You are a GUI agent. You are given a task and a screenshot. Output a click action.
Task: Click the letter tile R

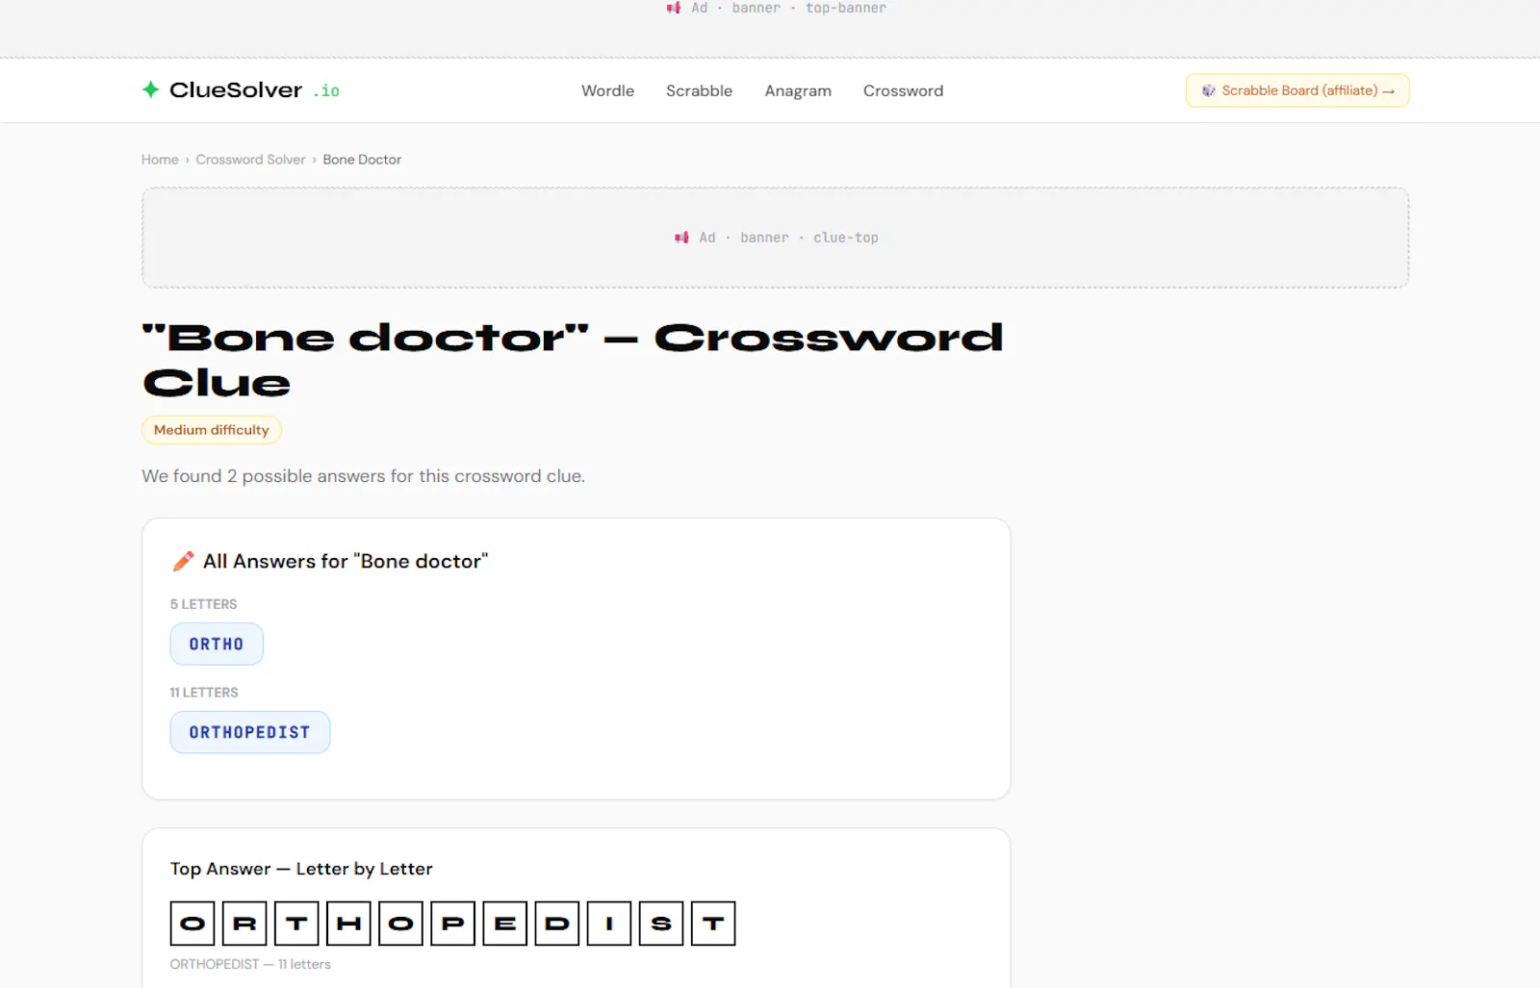coord(244,924)
